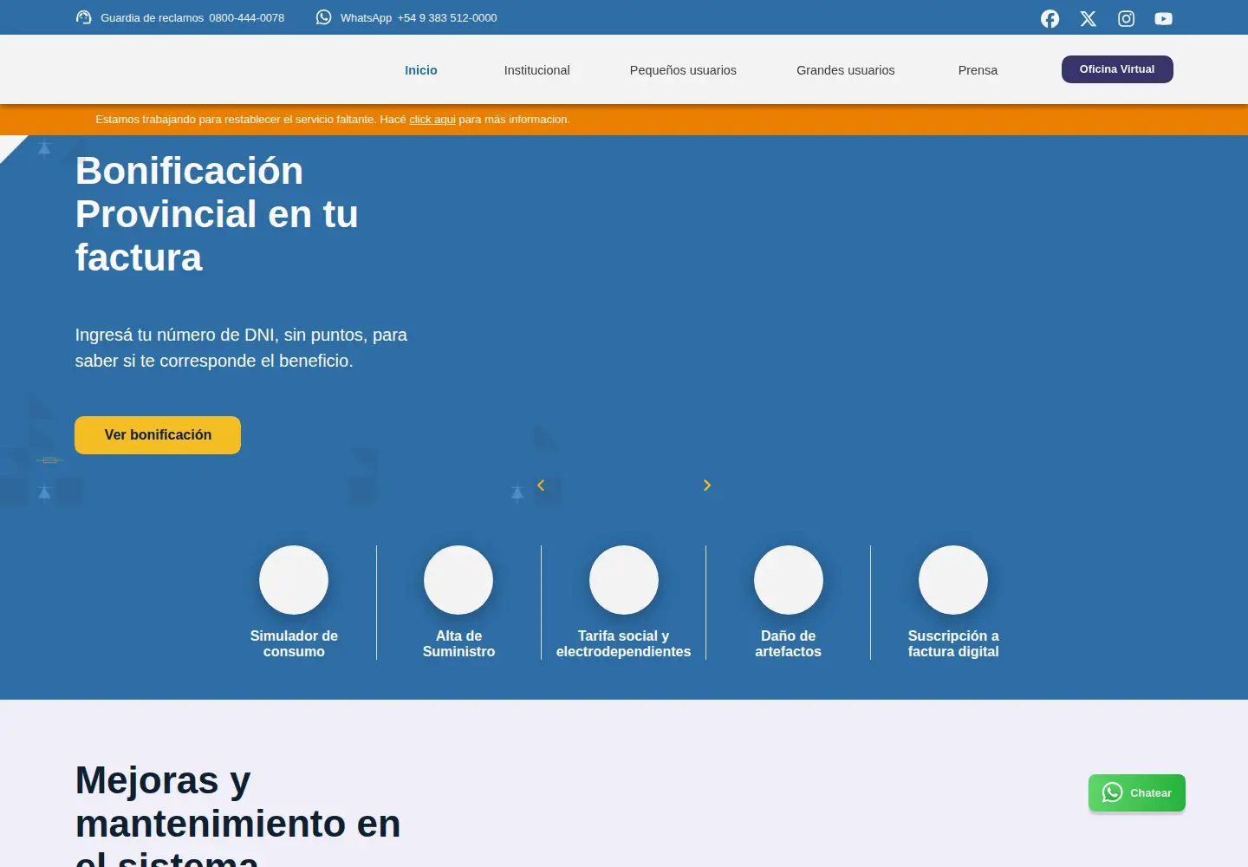Screen dimensions: 1248x867
Task: Open the Instagram profile icon
Action: [1126, 18]
